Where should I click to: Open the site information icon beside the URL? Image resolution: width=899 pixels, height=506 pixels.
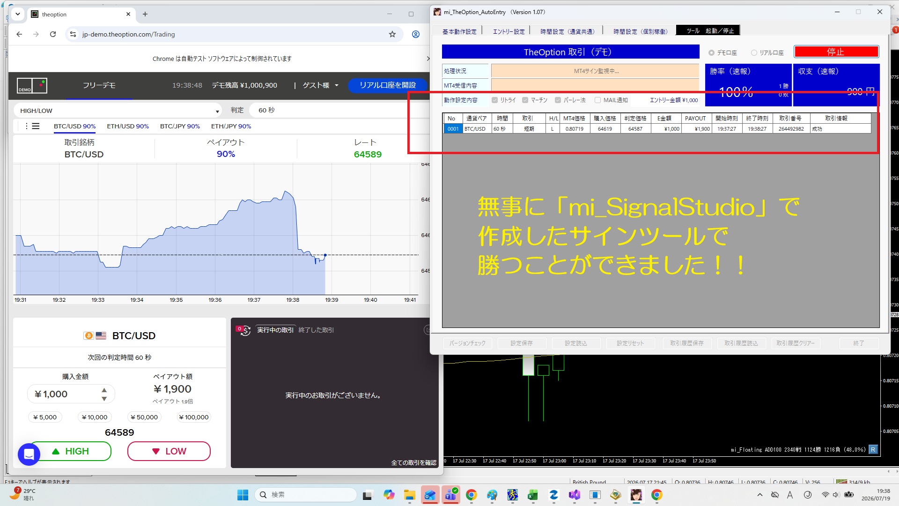[x=73, y=34]
